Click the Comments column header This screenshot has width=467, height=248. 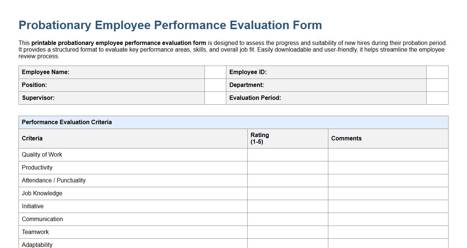[x=346, y=138]
